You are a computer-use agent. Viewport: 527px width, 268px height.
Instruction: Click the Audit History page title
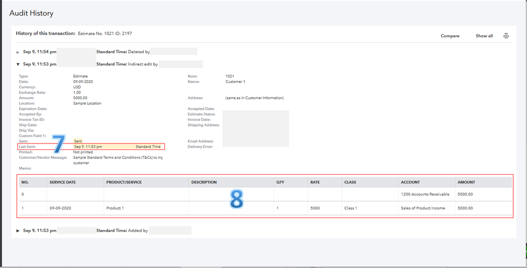pyautogui.click(x=31, y=13)
